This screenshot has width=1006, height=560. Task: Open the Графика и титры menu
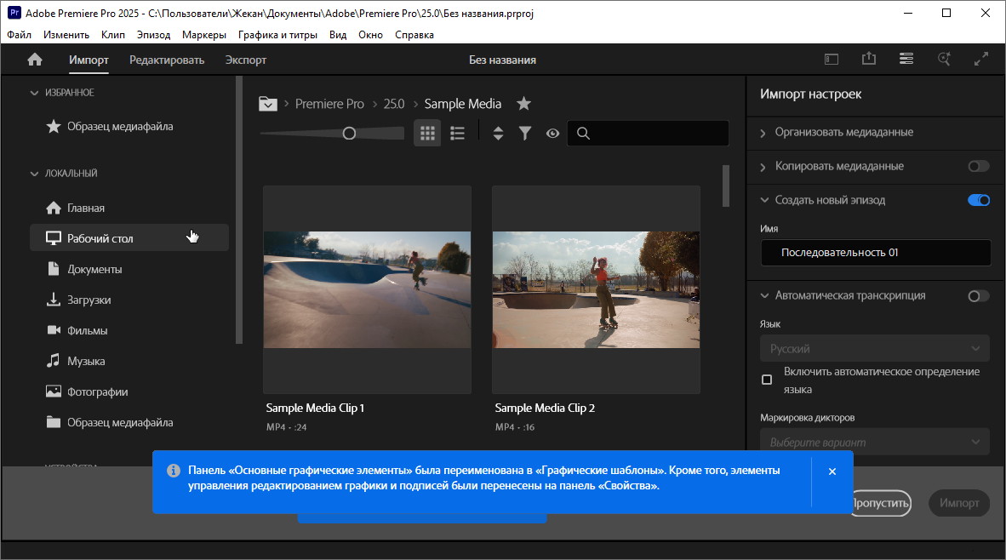click(277, 35)
